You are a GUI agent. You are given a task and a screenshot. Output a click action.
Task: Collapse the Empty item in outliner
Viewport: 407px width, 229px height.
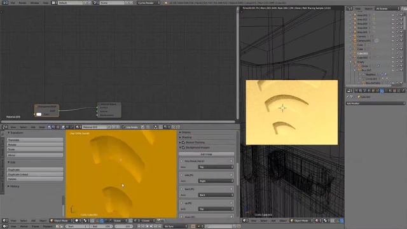[x=350, y=62]
